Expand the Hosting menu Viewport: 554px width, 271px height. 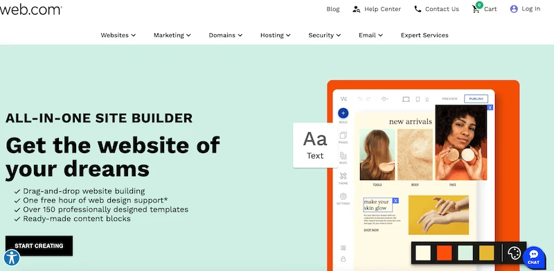pyautogui.click(x=275, y=35)
